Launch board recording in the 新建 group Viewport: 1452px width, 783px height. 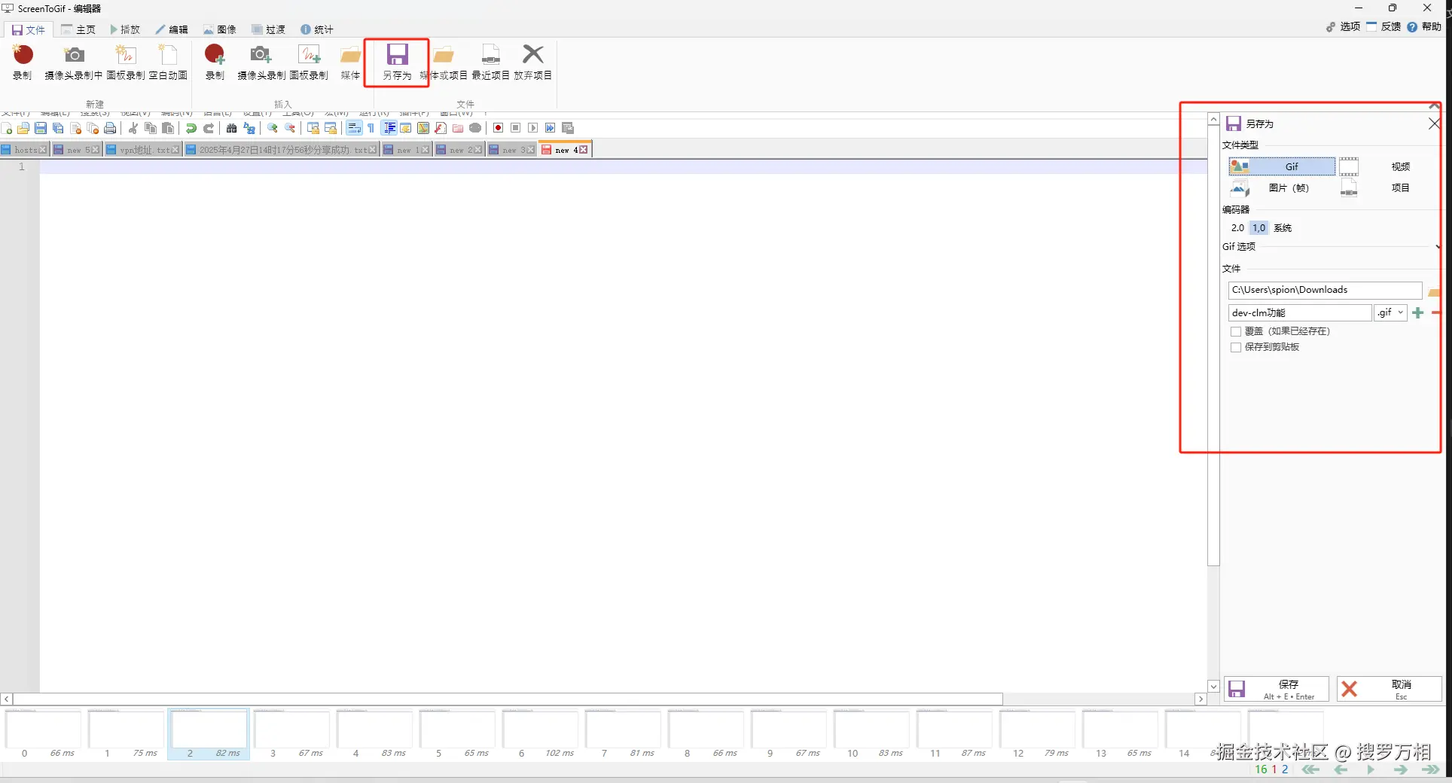pyautogui.click(x=126, y=62)
